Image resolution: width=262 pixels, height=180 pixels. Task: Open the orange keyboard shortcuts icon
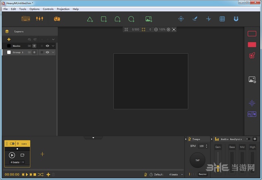pyautogui.click(x=26, y=19)
